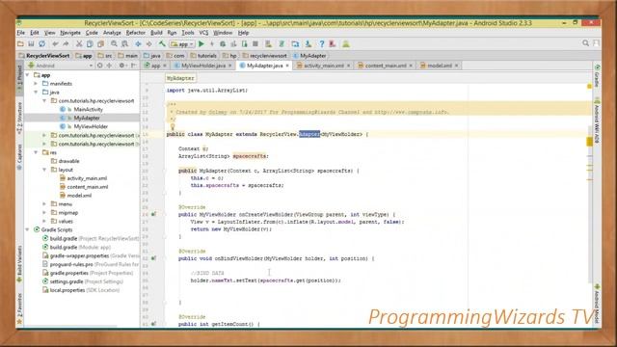The image size is (617, 347).
Task: Open the Structure tool window side tab
Action: click(x=19, y=118)
